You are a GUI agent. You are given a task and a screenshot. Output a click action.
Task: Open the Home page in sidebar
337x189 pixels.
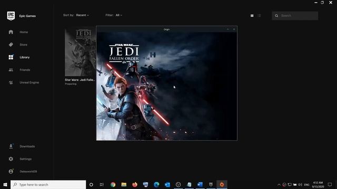(x=24, y=32)
